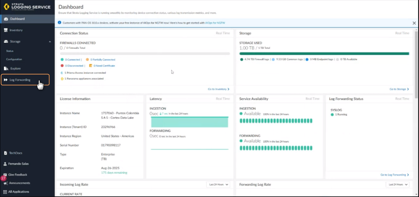
Task: Dismiss the AIOps info banner
Action: point(414,23)
